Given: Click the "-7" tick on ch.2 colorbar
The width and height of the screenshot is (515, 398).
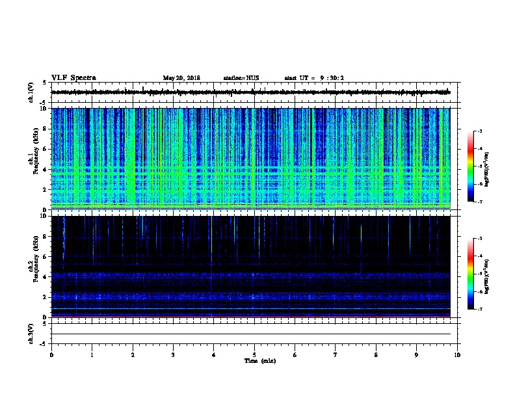Looking at the screenshot, I should tap(480, 309).
